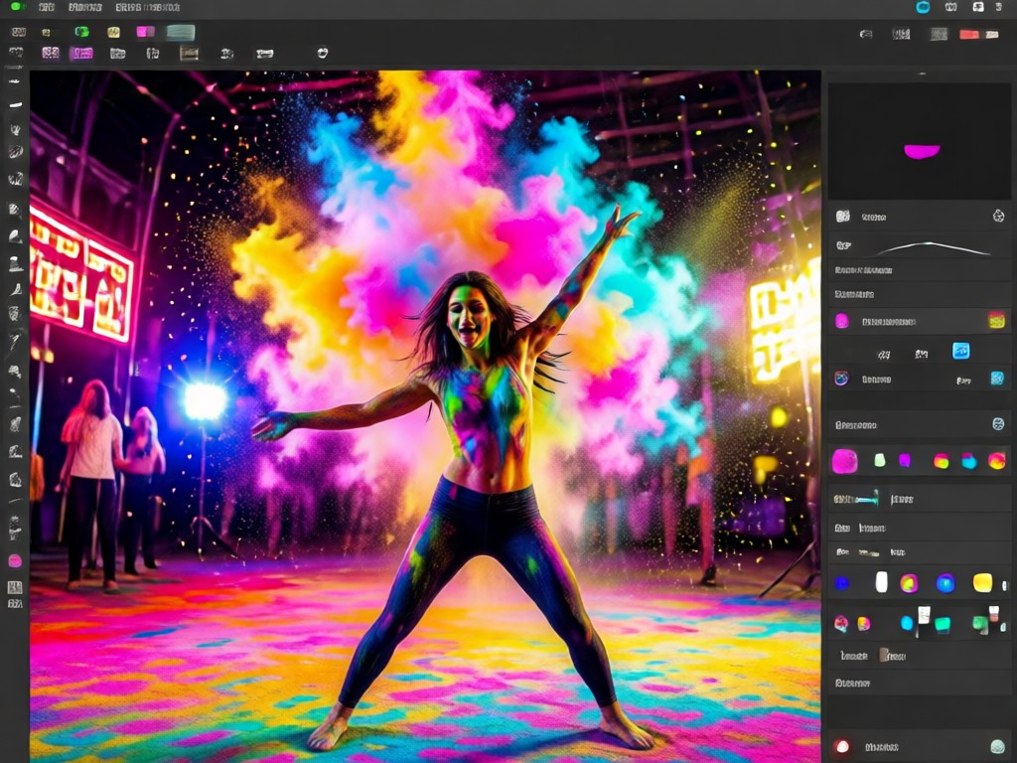Select the small purple swatch in the swatch row
1017x763 pixels.
pyautogui.click(x=905, y=460)
